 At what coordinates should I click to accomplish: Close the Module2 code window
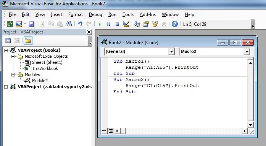tap(248, 43)
